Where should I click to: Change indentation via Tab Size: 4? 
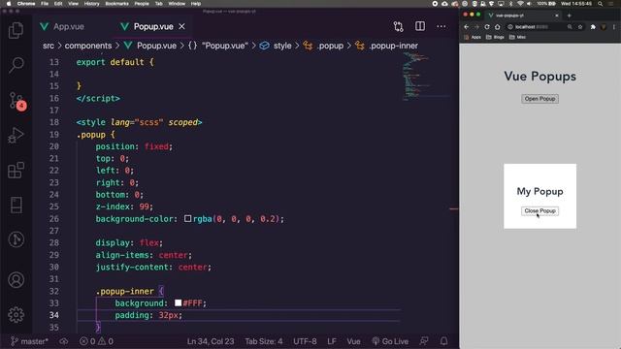(264, 341)
